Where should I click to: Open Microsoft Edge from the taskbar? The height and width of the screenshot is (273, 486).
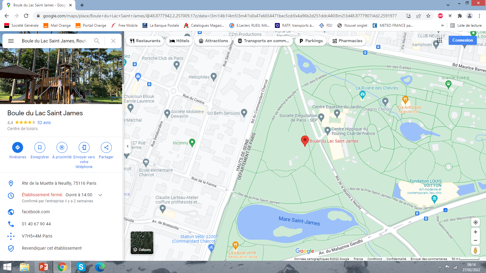pyautogui.click(x=100, y=267)
